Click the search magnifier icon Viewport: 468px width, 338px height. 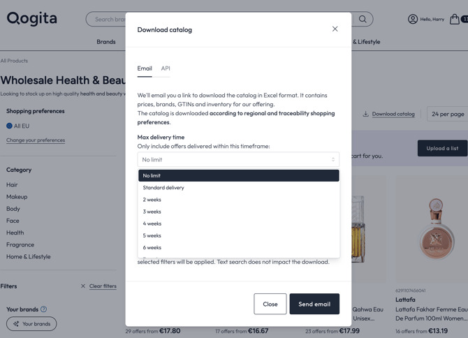click(x=363, y=19)
